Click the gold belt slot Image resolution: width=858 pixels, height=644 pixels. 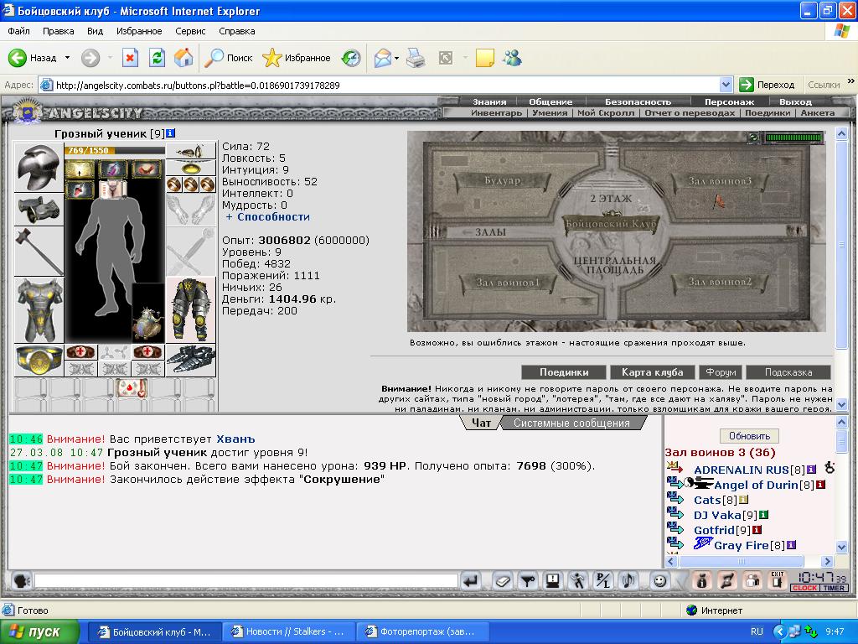tap(39, 361)
